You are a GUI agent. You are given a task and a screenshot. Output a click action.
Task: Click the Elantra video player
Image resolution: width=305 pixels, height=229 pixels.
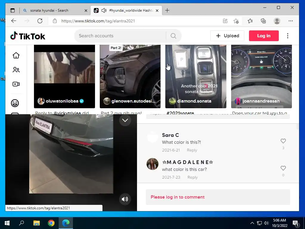click(x=71, y=154)
